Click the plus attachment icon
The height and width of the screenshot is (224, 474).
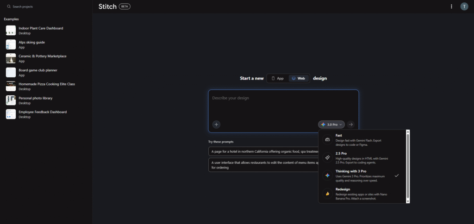tap(216, 124)
